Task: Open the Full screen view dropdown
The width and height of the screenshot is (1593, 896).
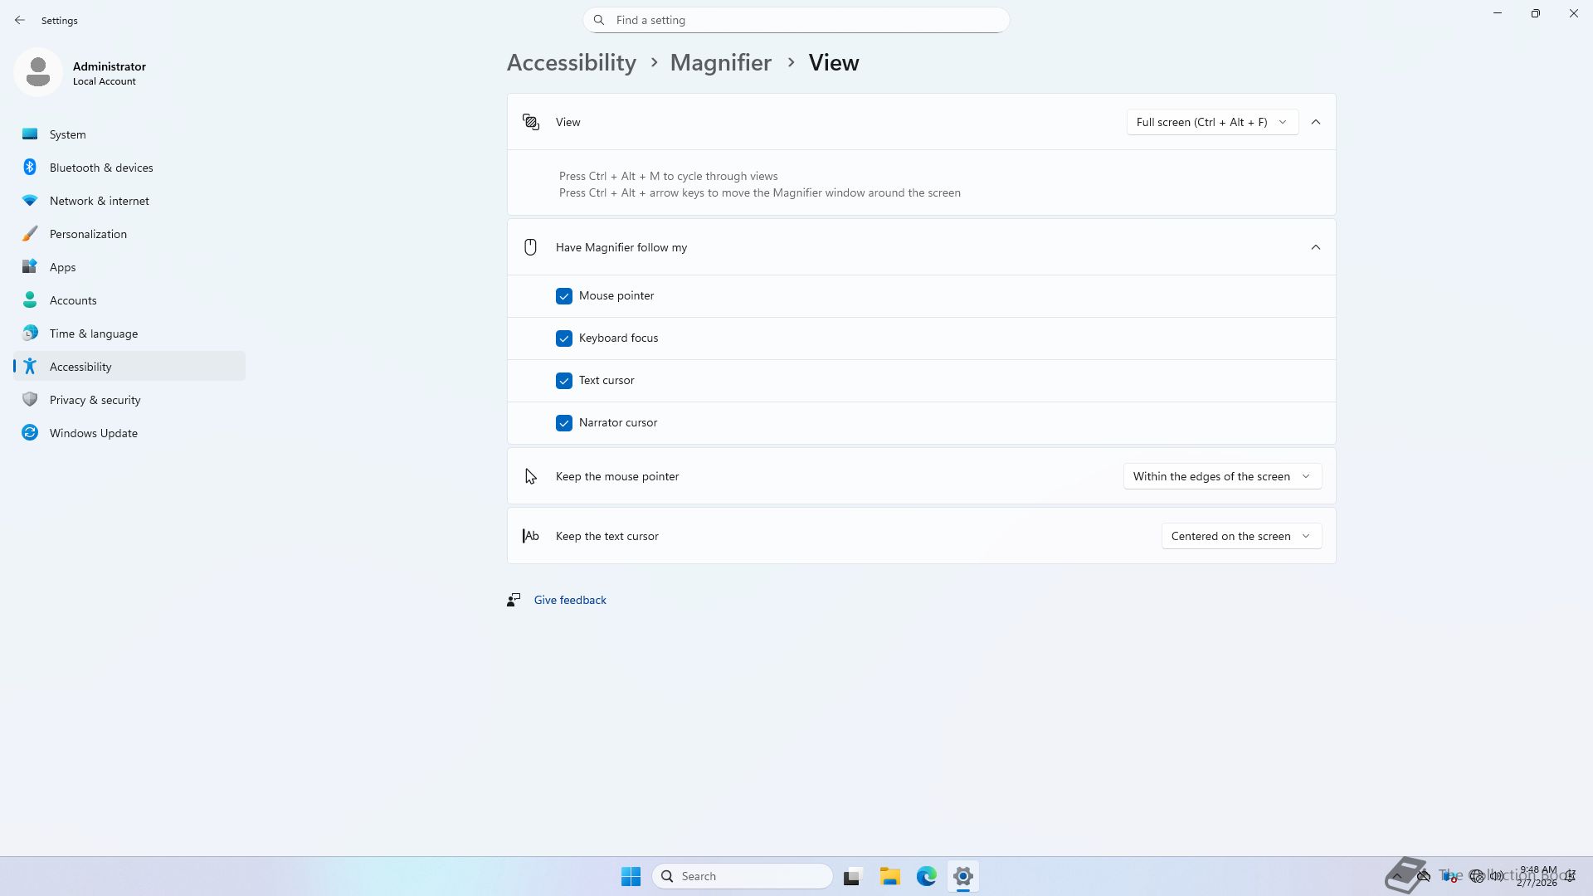Action: point(1211,122)
